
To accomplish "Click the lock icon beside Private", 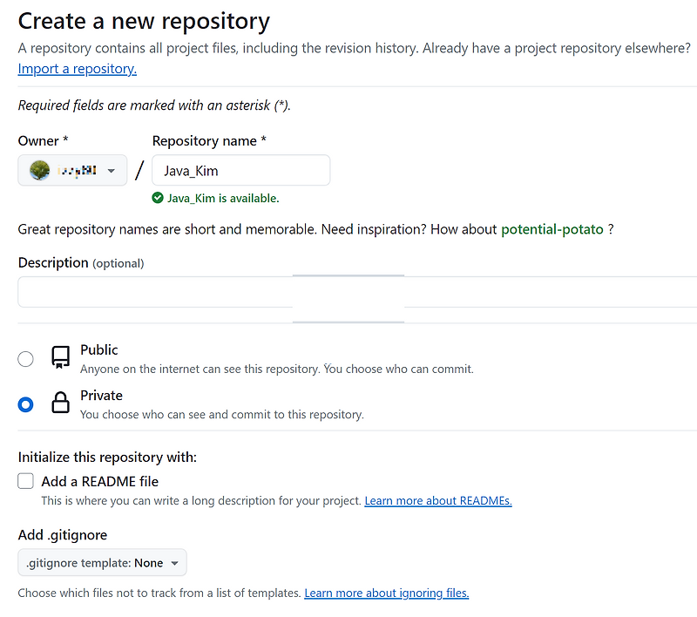I will (x=59, y=403).
